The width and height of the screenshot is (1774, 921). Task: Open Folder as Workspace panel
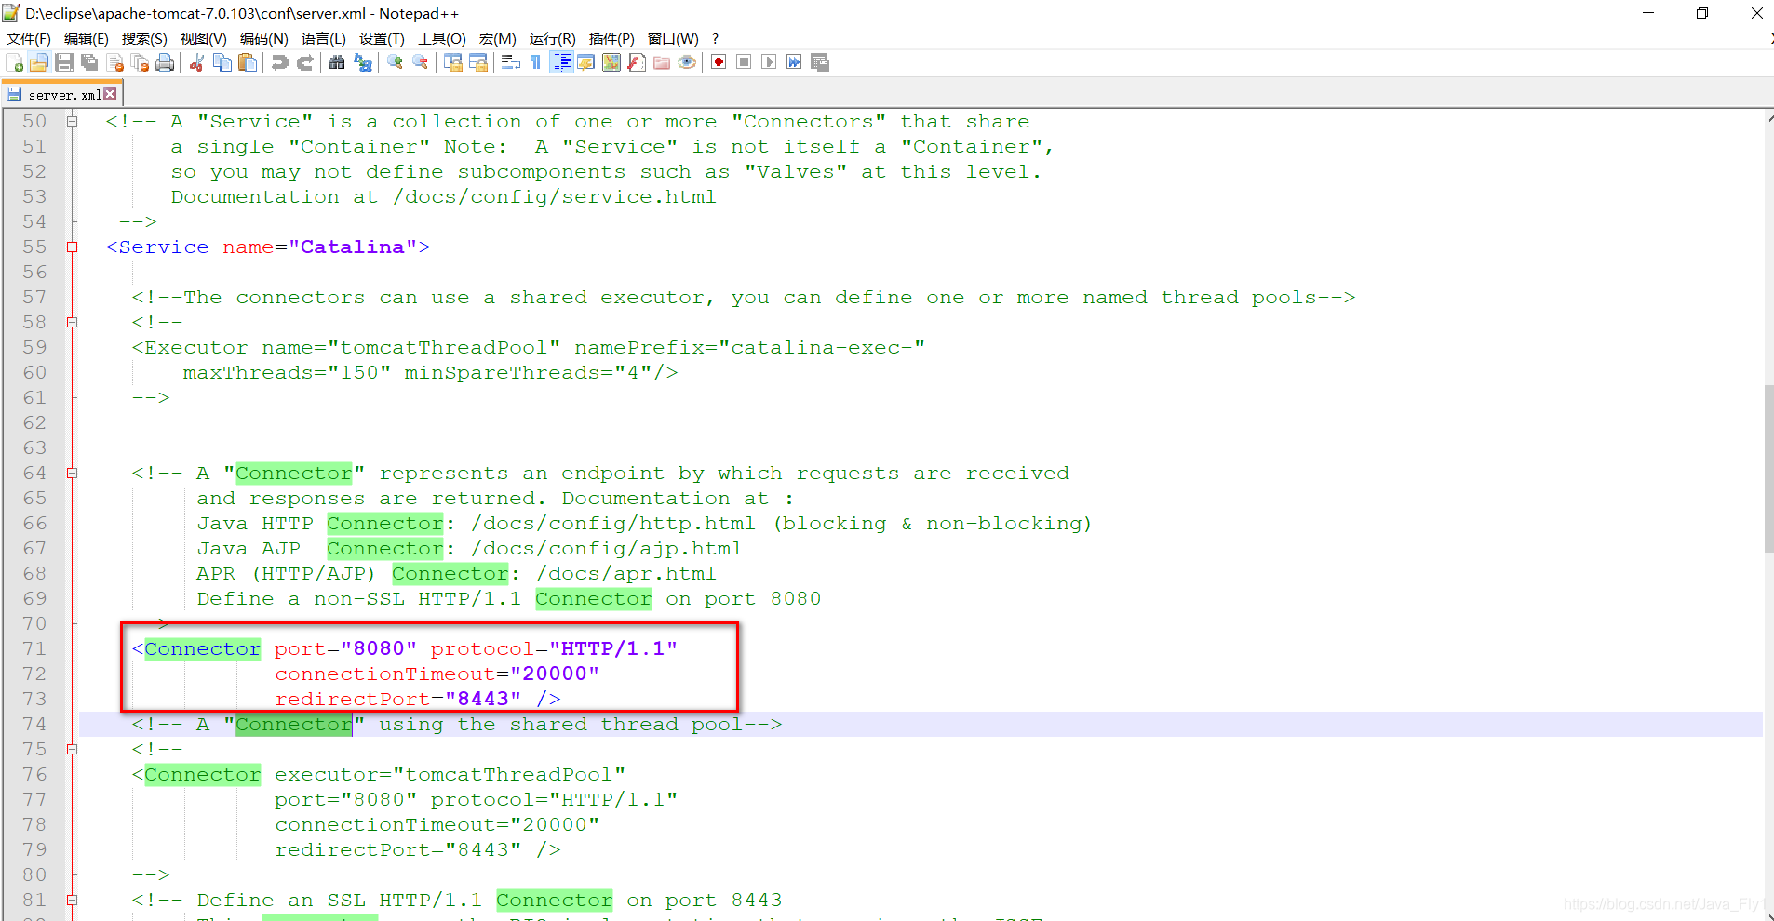point(662,62)
